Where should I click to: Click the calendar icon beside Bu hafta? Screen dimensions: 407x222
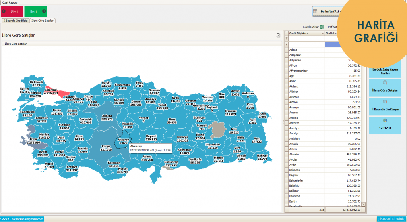click(x=315, y=11)
